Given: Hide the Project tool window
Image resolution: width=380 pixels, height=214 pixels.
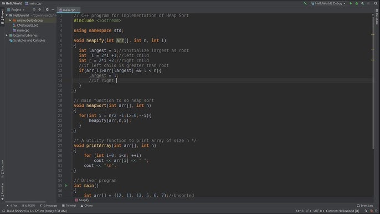Looking at the screenshot, I should [x=53, y=10].
